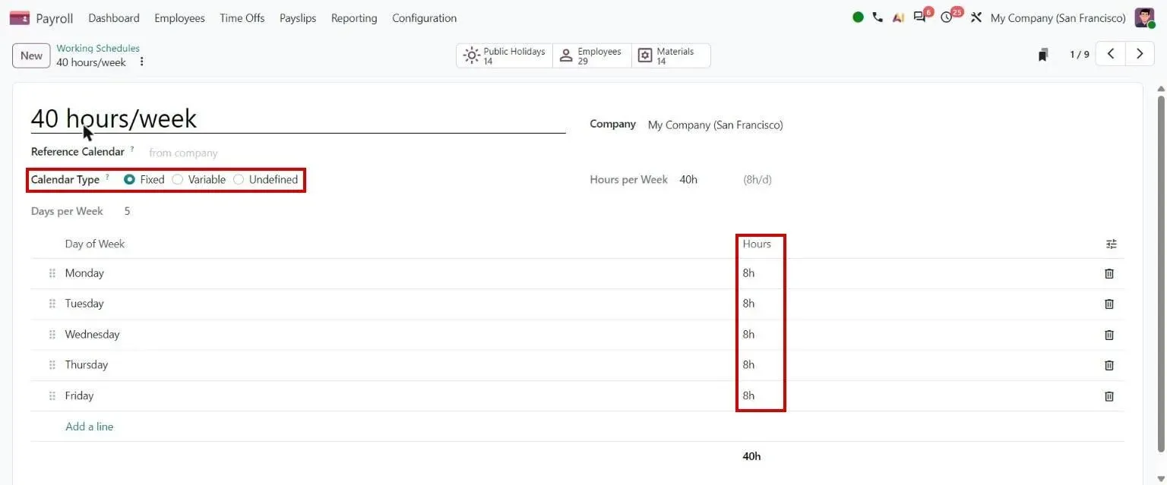Open the activities clock icon
This screenshot has width=1167, height=485.
(x=946, y=17)
